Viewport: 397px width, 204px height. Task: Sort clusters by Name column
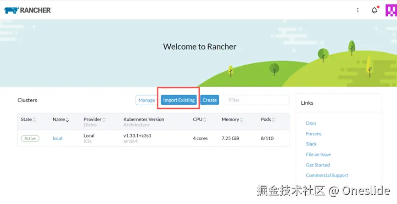tap(61, 119)
